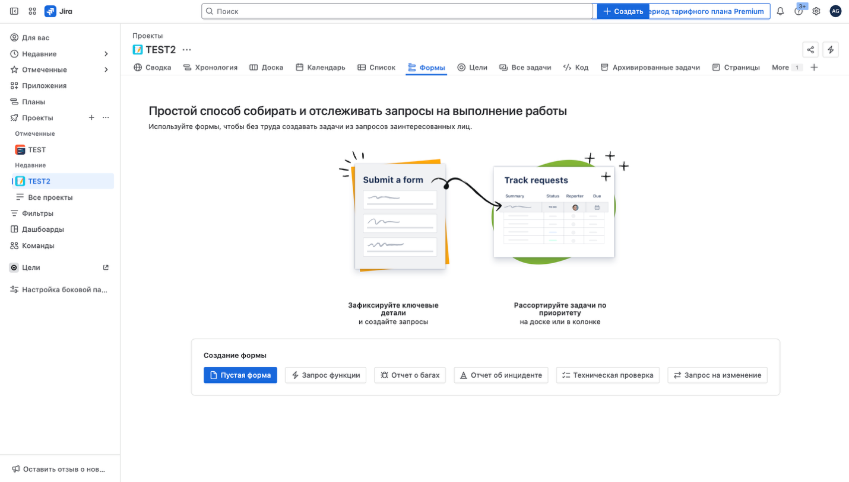Viewport: 849px width, 482px height.
Task: Open the More tabs dropdown
Action: point(786,68)
